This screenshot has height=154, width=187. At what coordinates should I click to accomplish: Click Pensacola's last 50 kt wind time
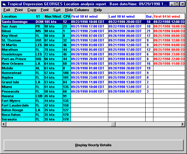coord(127,91)
